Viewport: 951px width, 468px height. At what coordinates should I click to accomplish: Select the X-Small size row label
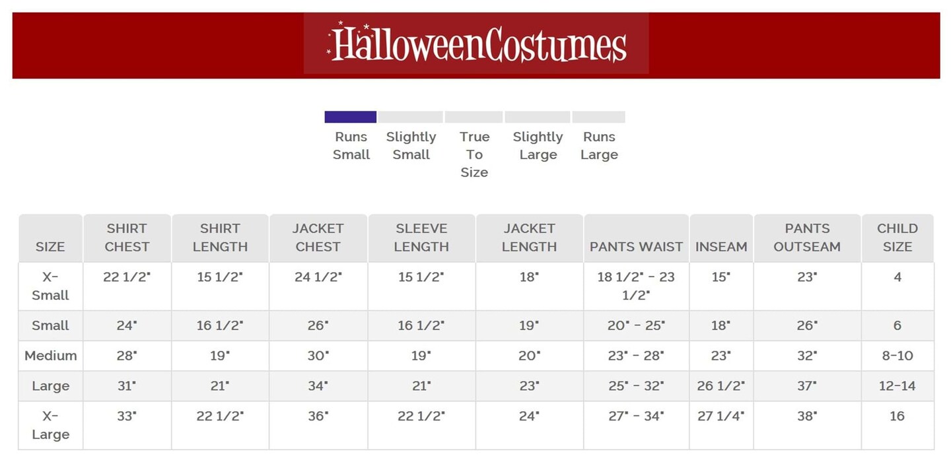click(50, 286)
